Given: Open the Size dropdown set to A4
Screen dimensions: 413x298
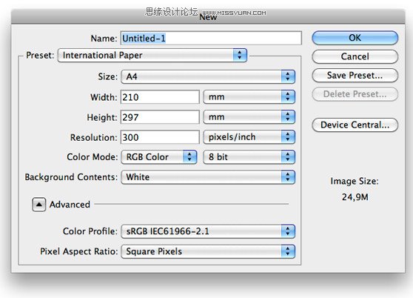Looking at the screenshot, I should 208,77.
